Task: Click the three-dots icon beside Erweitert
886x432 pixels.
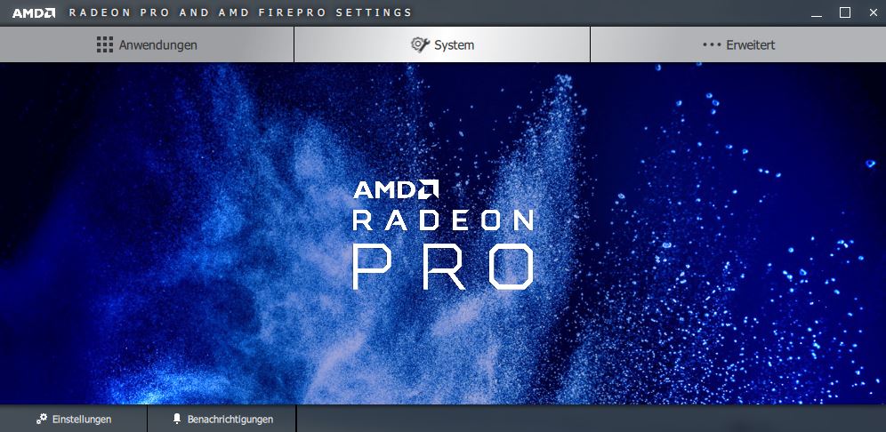Action: coord(712,44)
